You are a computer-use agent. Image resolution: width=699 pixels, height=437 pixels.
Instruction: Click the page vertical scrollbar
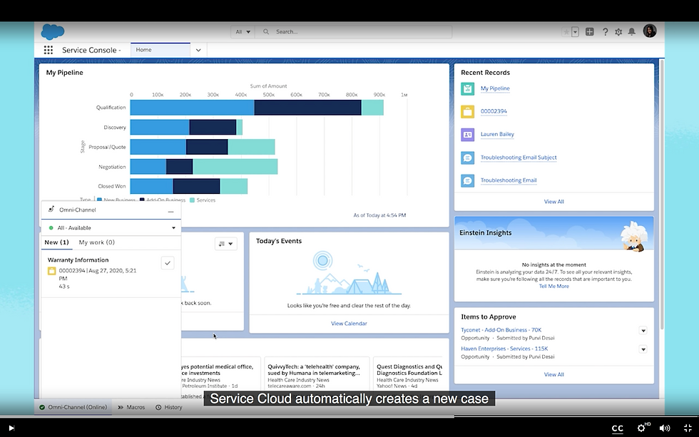point(662,195)
